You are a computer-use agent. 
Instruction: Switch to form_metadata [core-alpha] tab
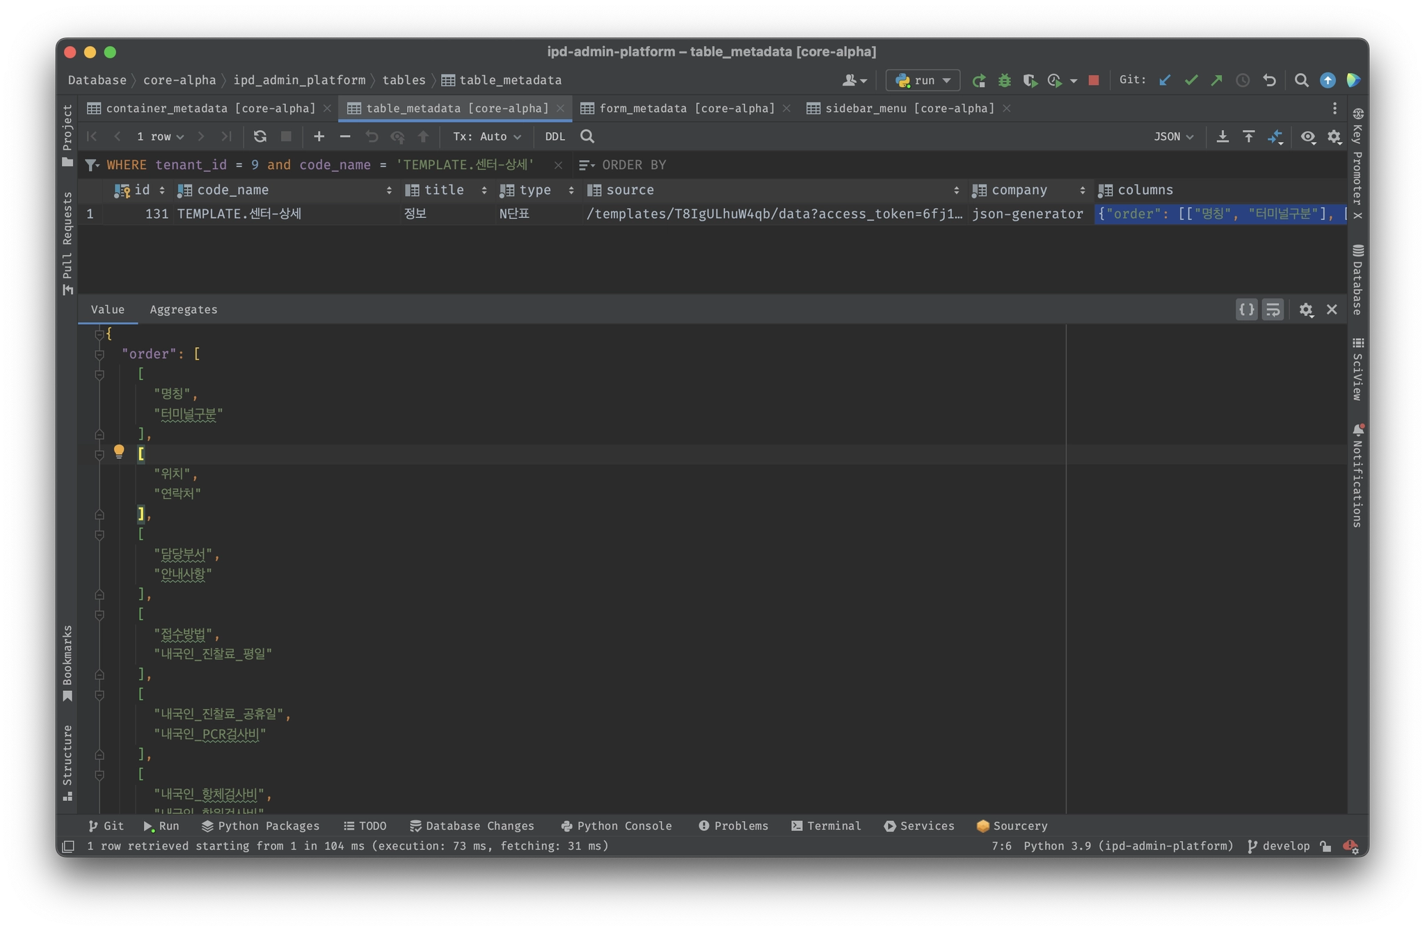(x=686, y=108)
